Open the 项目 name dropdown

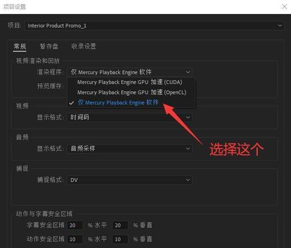(x=154, y=26)
